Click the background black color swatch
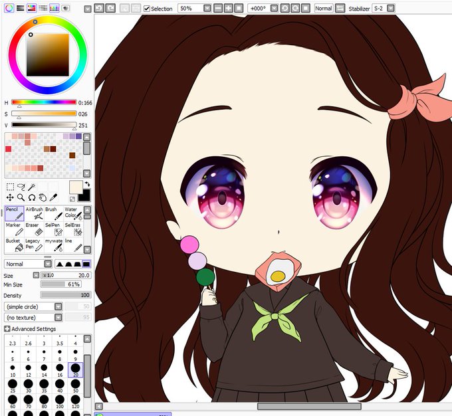 (86, 197)
